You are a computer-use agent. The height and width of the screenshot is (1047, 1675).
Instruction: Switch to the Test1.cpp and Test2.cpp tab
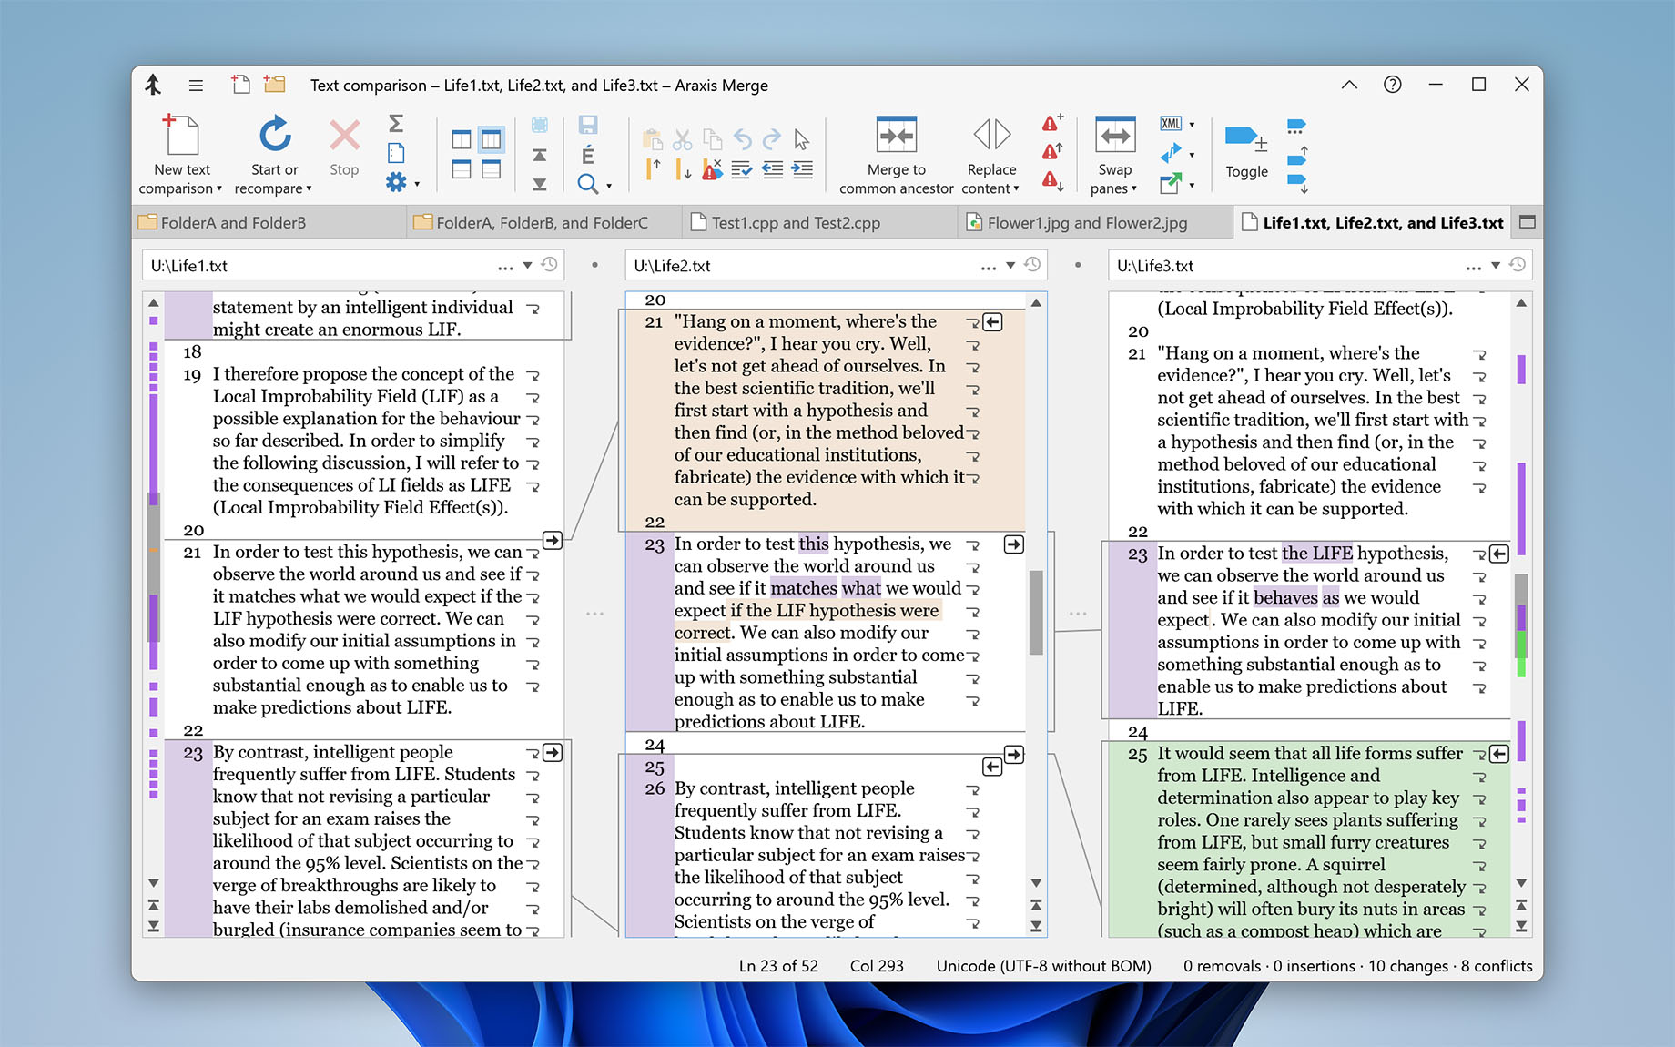799,221
